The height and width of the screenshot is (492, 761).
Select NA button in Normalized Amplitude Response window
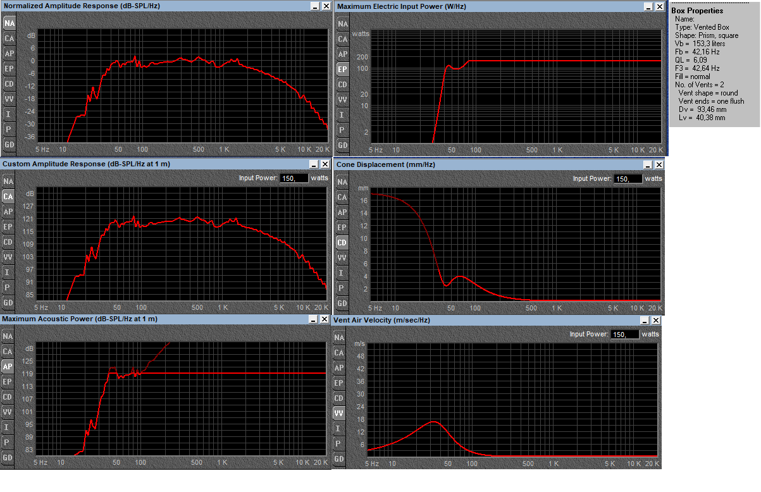9,23
